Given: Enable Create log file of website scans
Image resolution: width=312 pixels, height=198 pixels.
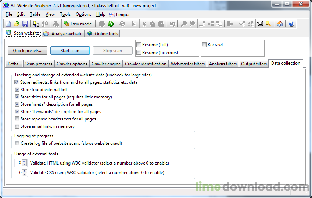Looking at the screenshot, I should [17, 143].
